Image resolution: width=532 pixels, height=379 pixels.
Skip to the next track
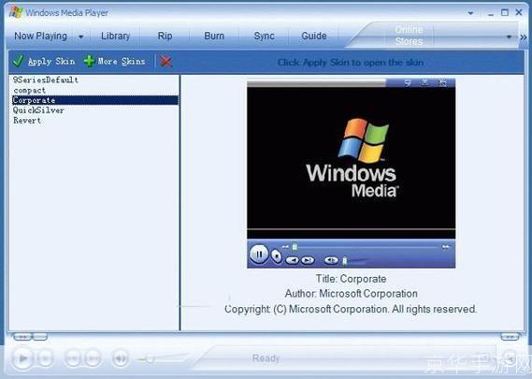click(x=93, y=357)
